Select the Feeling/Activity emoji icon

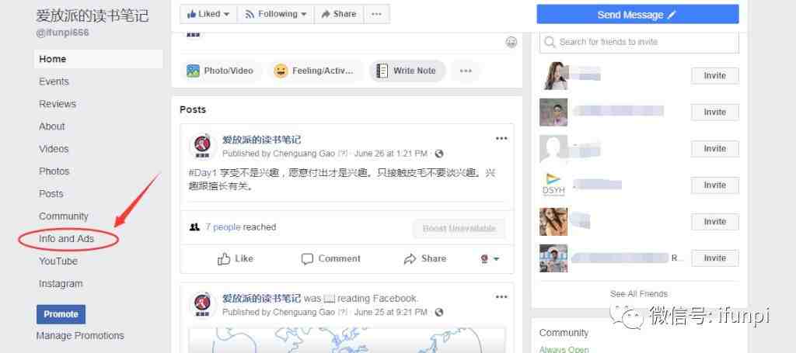pos(281,71)
